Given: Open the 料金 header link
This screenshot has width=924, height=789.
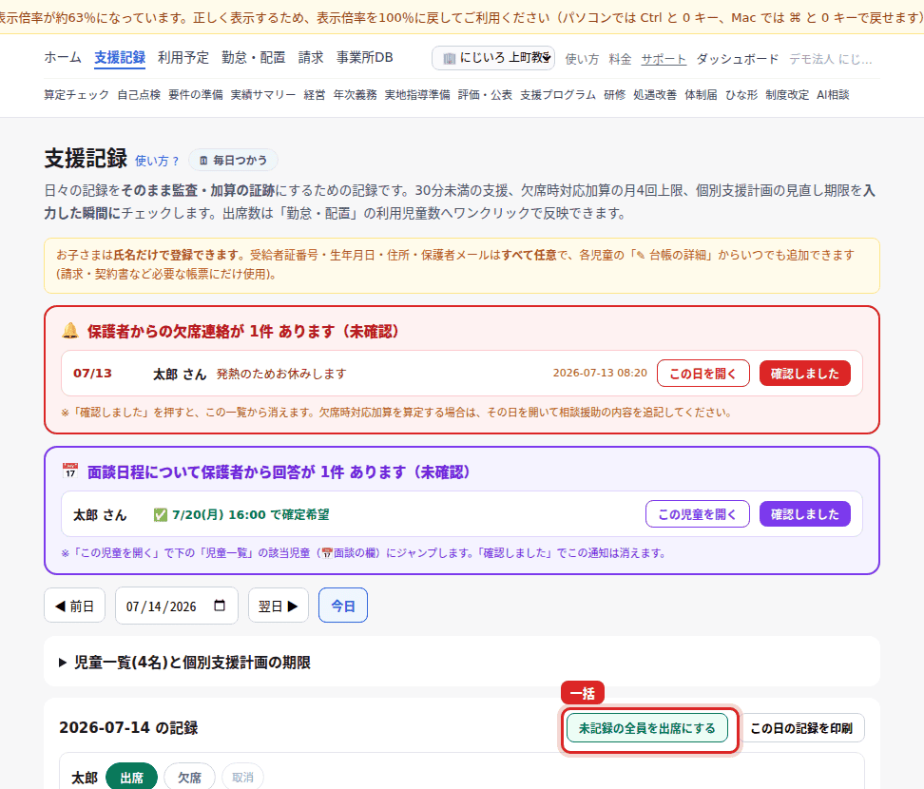Looking at the screenshot, I should click(x=620, y=59).
